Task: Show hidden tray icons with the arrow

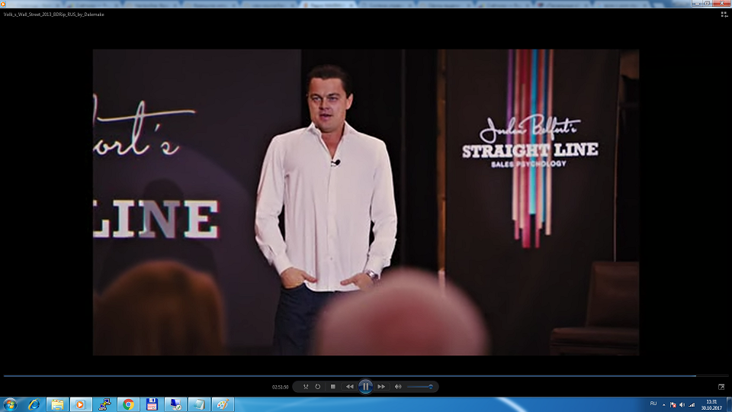Action: click(x=664, y=405)
